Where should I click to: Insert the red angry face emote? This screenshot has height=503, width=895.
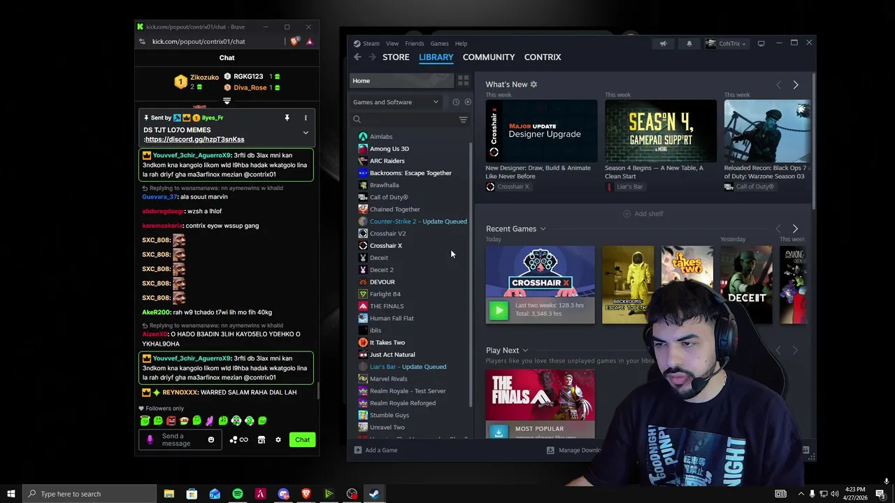[171, 421]
